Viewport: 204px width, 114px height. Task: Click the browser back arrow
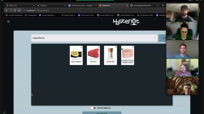[x=6, y=10]
